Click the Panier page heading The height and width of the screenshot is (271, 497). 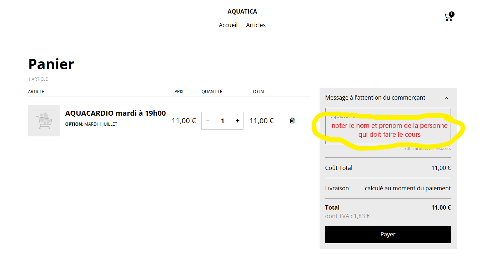click(x=51, y=64)
